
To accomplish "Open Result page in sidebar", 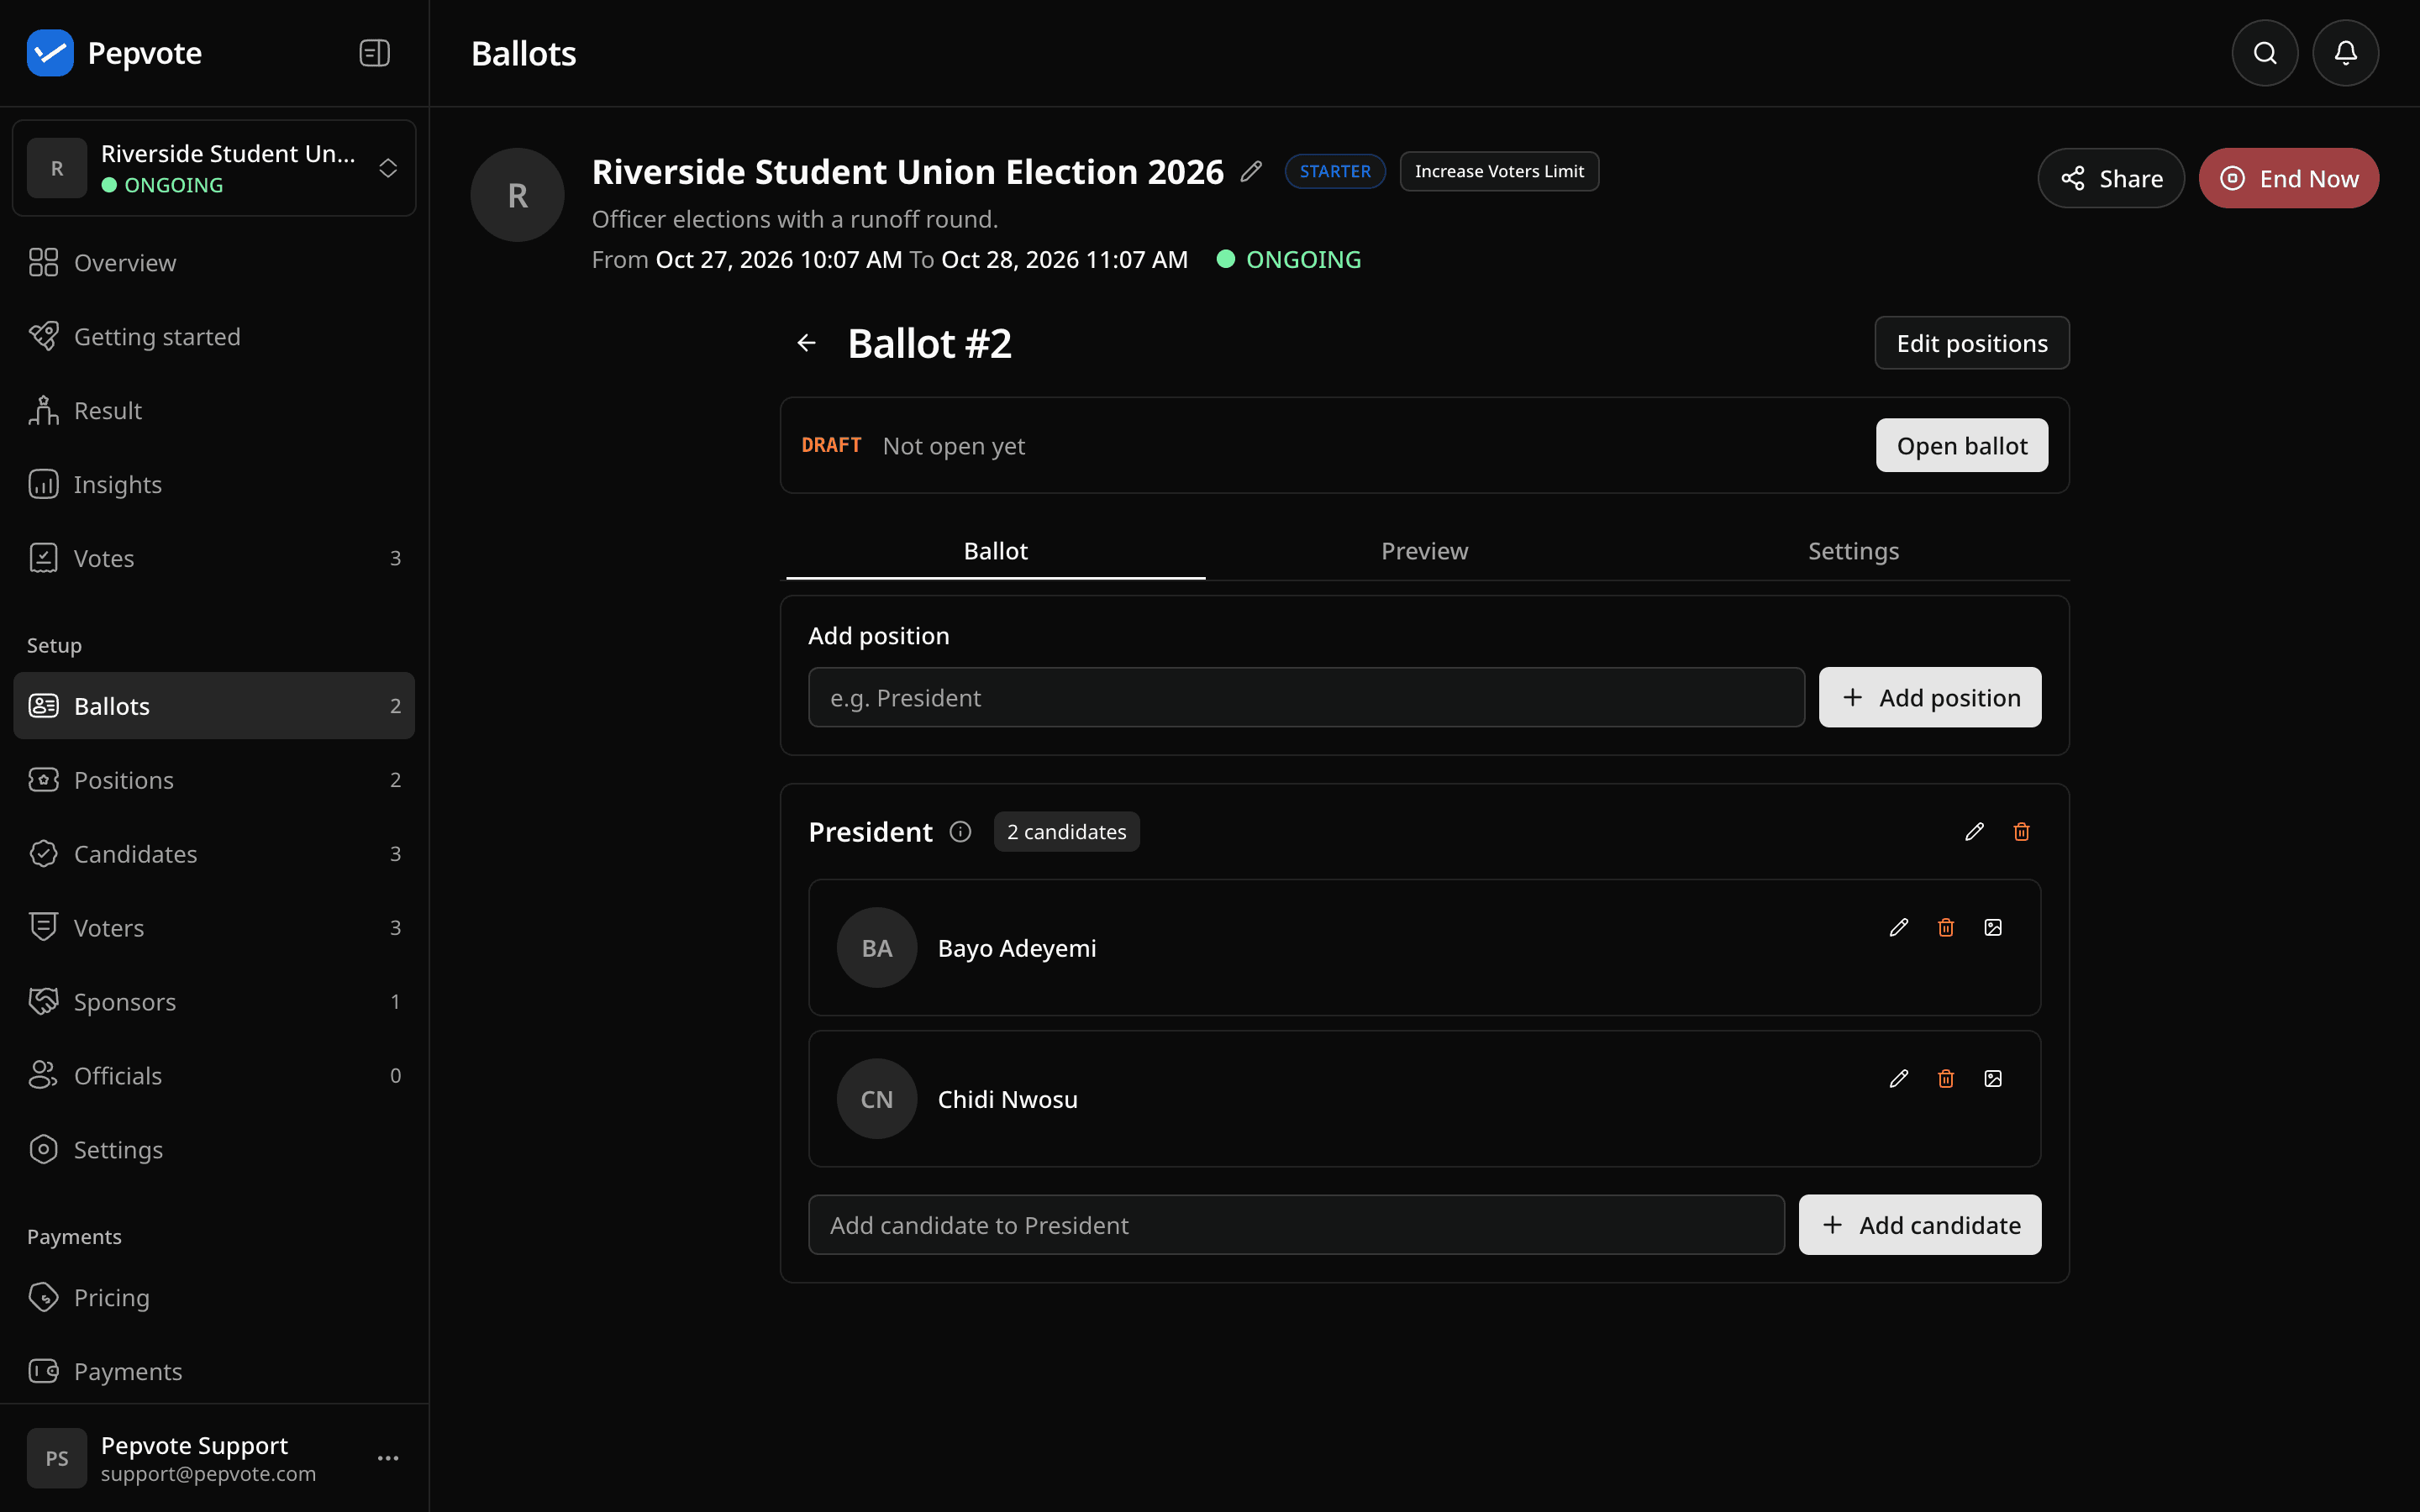I will 214,411.
